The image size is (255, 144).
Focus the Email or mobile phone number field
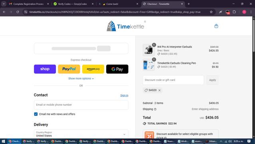click(x=81, y=105)
